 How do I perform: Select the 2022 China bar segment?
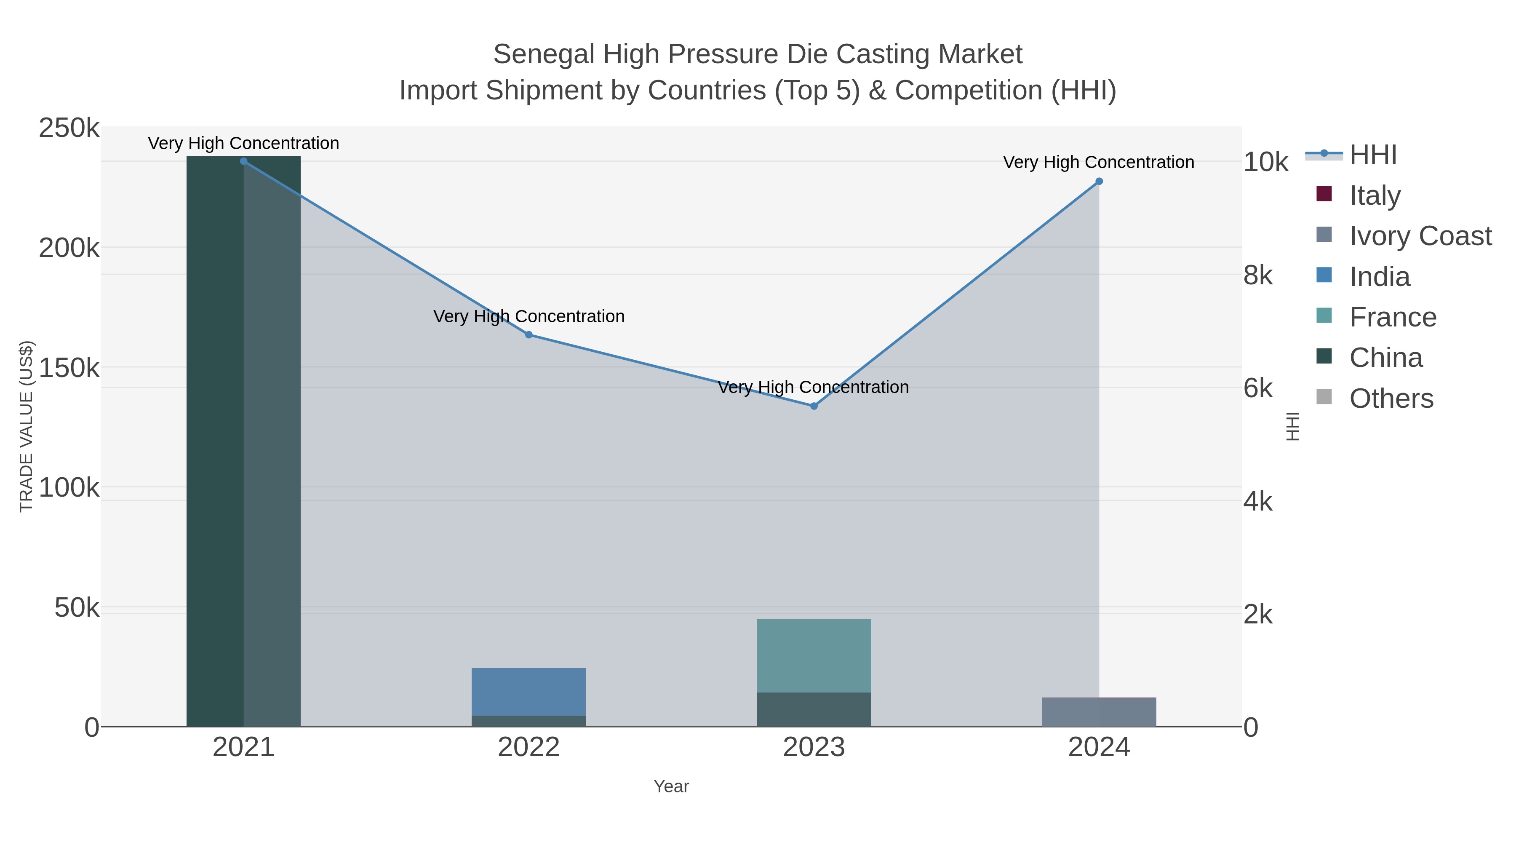pyautogui.click(x=528, y=721)
